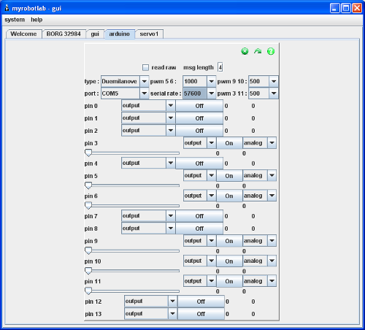Viewport: 365px width, 330px height.
Task: Open the port COM5 dropdown
Action: [x=125, y=93]
